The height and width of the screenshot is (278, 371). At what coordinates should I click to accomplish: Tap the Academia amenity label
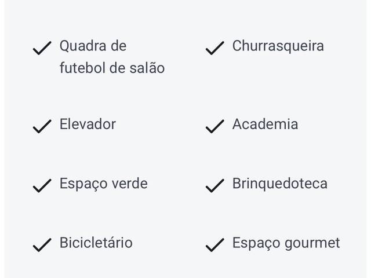point(265,124)
